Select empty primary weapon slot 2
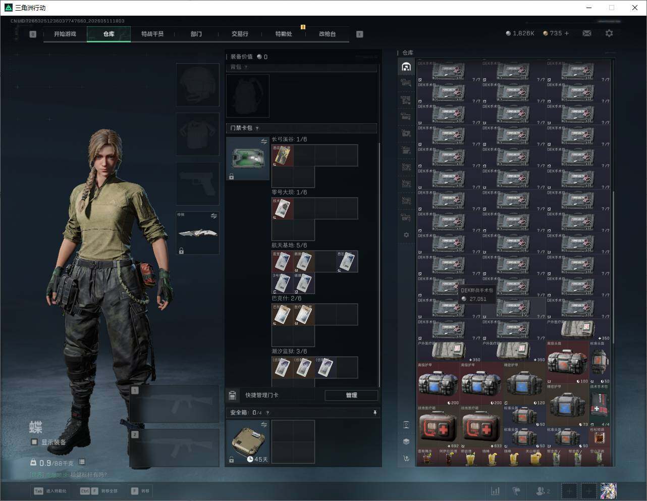Viewport: 647px width, 501px height. click(x=174, y=448)
